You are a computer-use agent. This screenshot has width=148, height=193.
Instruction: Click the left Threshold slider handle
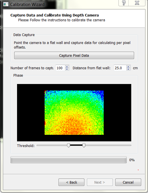tap(68, 145)
